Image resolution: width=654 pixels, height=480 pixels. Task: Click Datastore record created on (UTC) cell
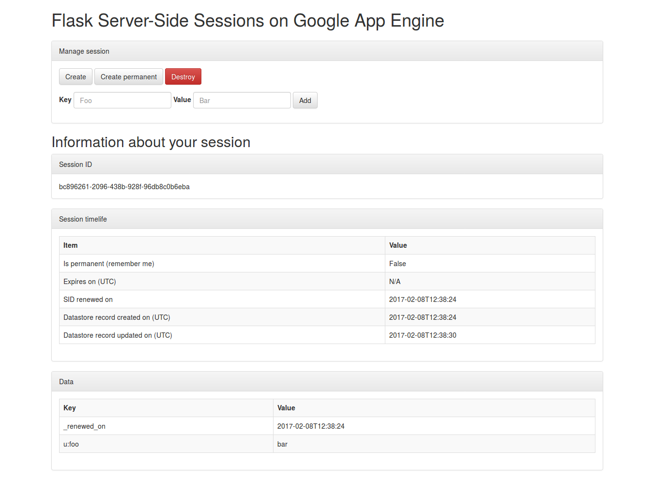click(222, 317)
